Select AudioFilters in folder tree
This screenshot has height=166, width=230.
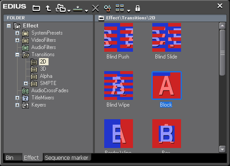[44, 47]
